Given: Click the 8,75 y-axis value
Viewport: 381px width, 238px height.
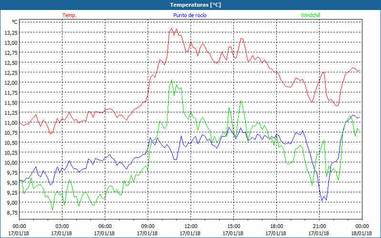Looking at the screenshot, I should [x=12, y=212].
